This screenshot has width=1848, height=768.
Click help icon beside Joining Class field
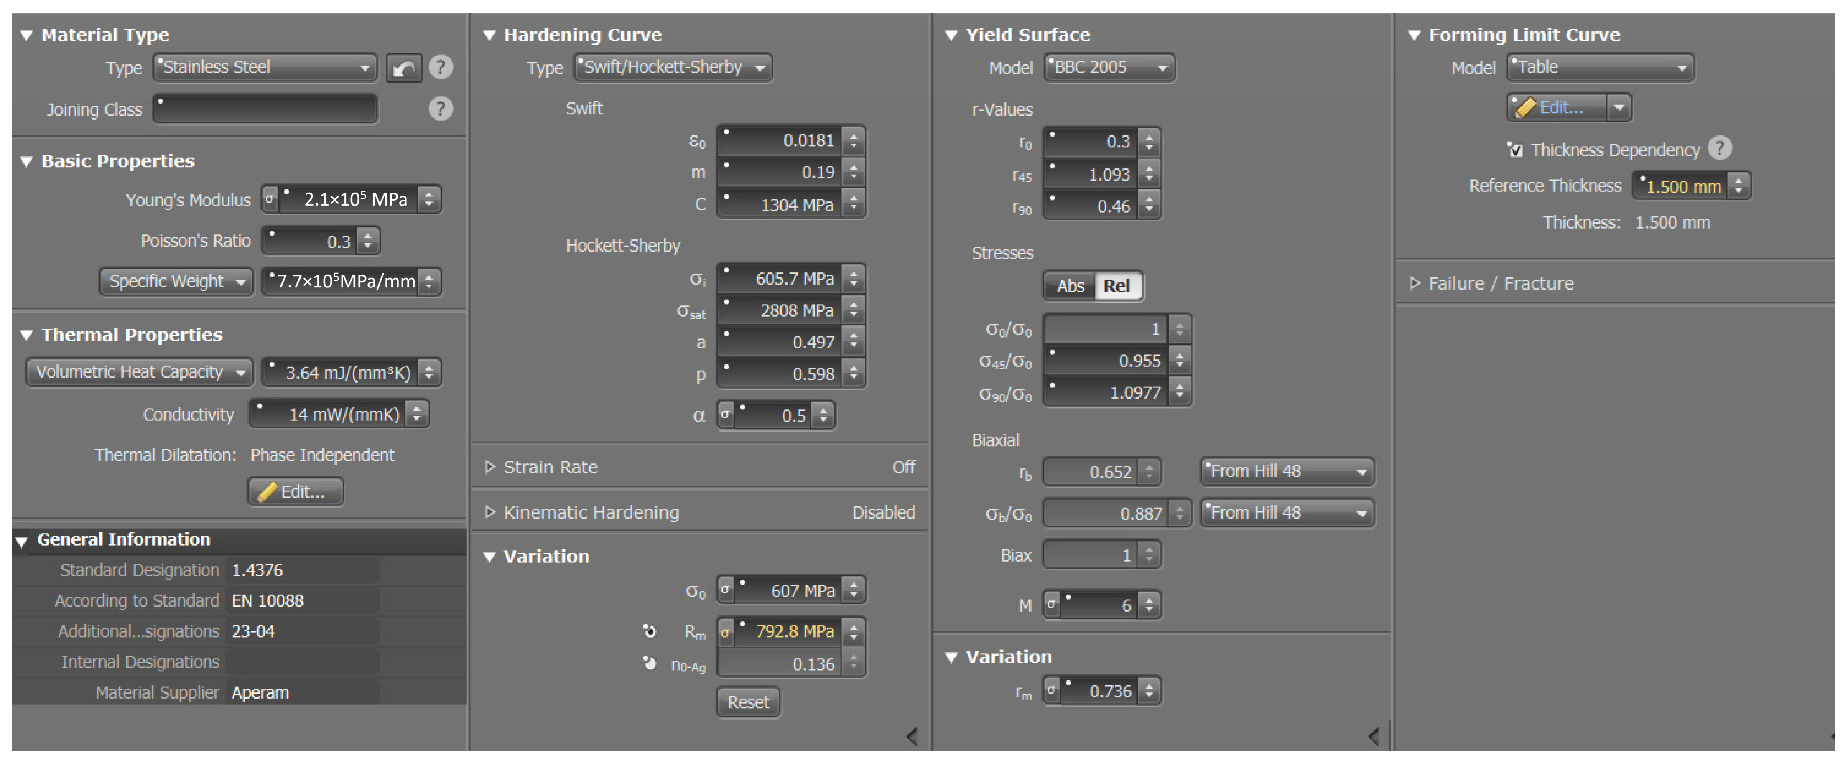(441, 109)
